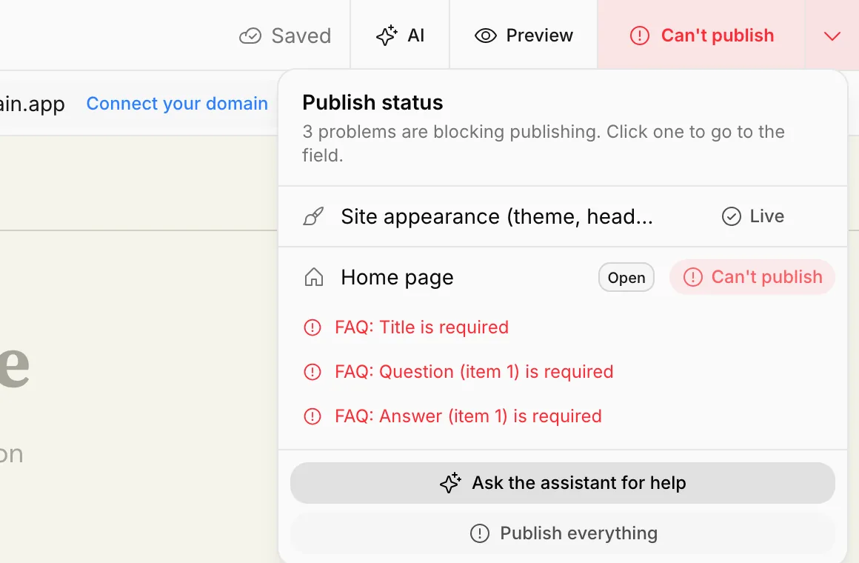Expand the publish options chevron dropdown
The width and height of the screenshot is (859, 563).
click(x=832, y=36)
